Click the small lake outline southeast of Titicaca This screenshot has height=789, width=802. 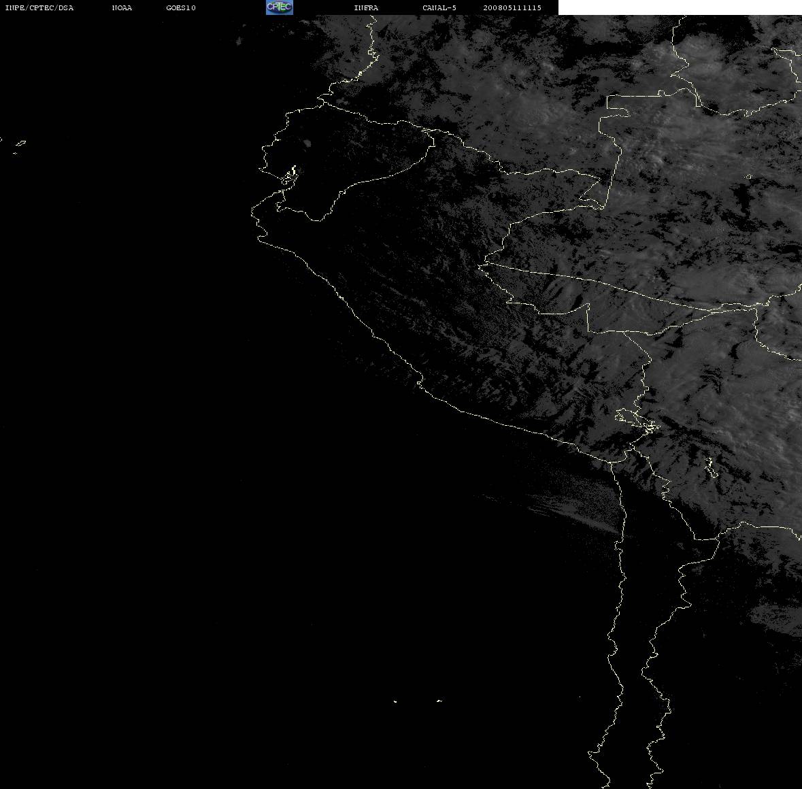click(710, 467)
